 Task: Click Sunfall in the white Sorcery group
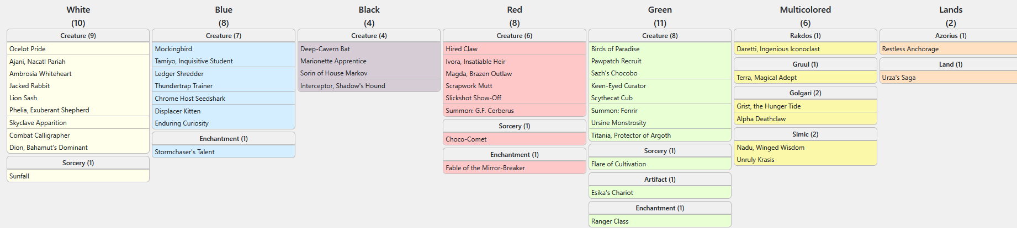19,176
